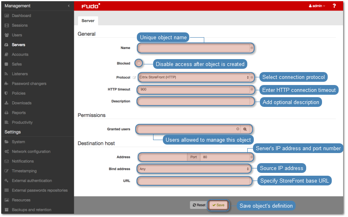Image resolution: width=348 pixels, height=217 pixels.
Task: Open Password changers link
Action: pos(29,84)
